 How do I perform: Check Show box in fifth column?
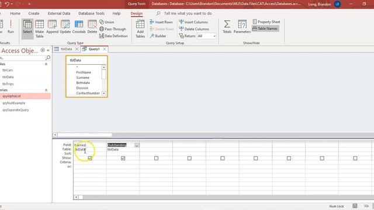coord(223,158)
